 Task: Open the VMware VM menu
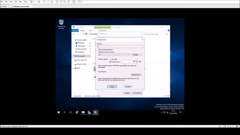[x=16, y=1]
